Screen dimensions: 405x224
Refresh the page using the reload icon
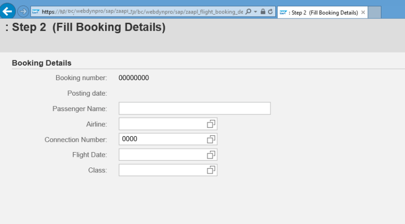pos(270,12)
